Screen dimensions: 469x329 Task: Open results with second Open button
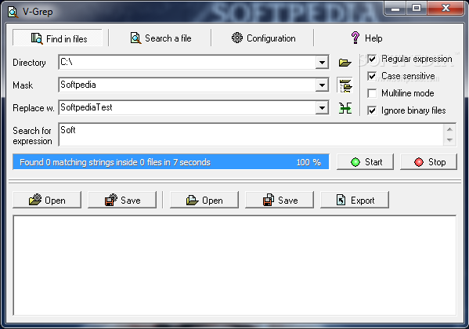204,200
